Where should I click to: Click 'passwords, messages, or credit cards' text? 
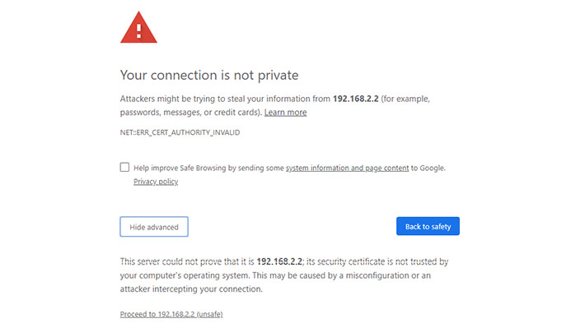[x=190, y=113]
